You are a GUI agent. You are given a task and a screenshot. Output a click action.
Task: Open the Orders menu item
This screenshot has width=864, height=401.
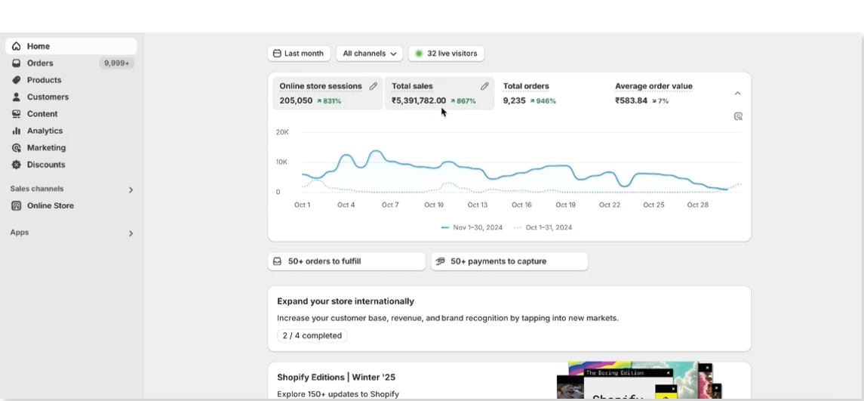click(71, 63)
